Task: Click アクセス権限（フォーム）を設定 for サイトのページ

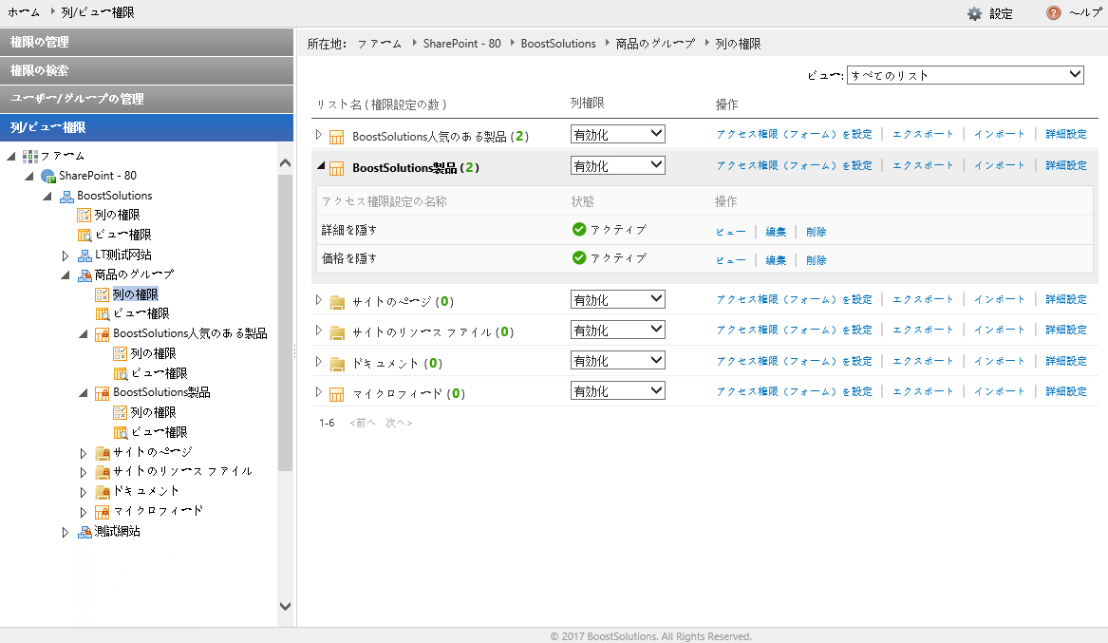Action: point(795,299)
